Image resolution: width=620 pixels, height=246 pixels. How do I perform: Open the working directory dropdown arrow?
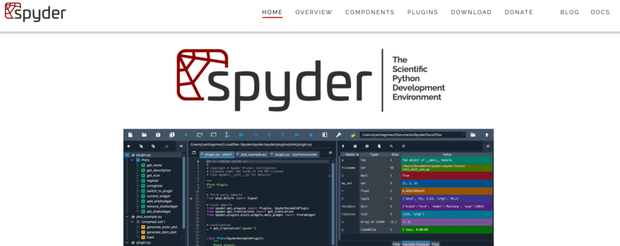click(464, 135)
